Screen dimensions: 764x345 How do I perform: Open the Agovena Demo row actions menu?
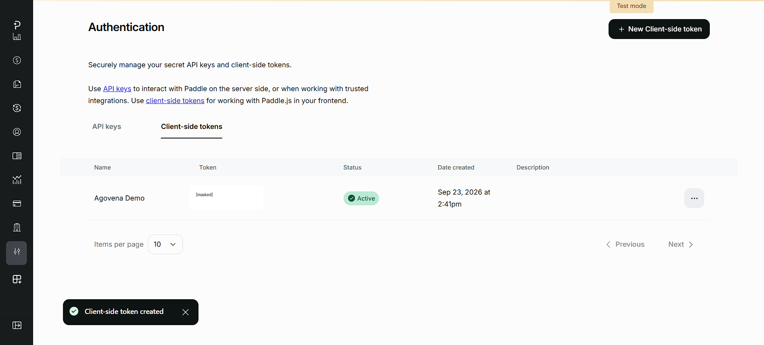tap(694, 198)
